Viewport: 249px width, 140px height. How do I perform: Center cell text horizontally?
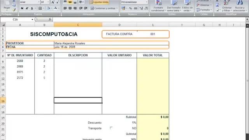[x=70, y=8]
